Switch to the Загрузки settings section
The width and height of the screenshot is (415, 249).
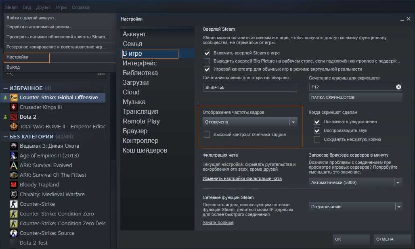(136, 83)
